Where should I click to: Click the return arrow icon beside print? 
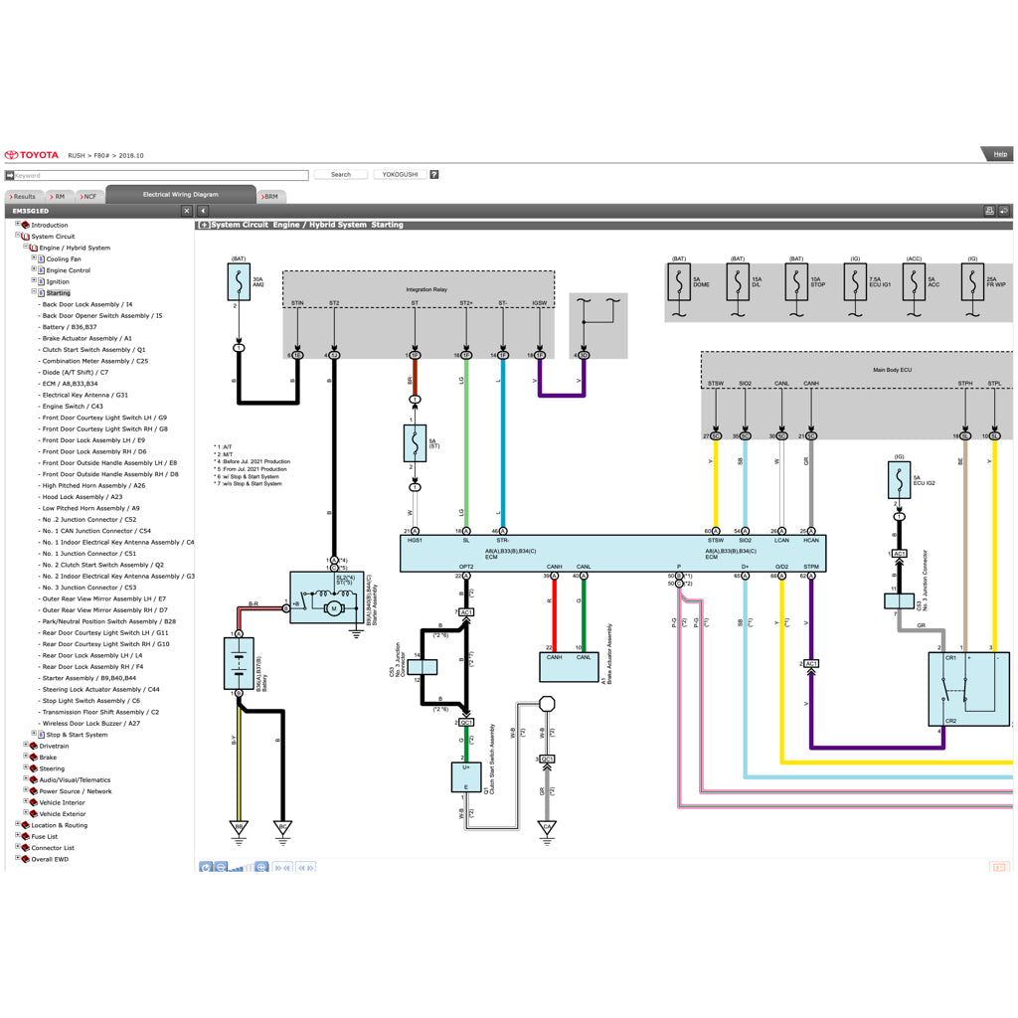1004,211
